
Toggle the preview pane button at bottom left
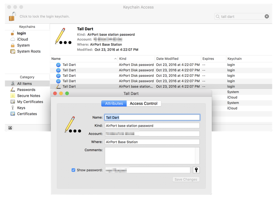pos(10,128)
